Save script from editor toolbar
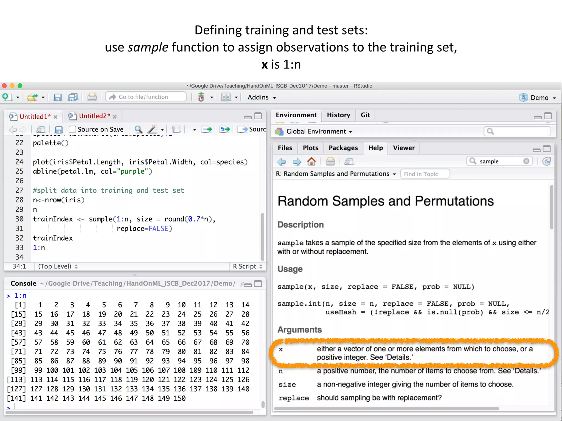Image resolution: width=562 pixels, height=421 pixels. [59, 129]
